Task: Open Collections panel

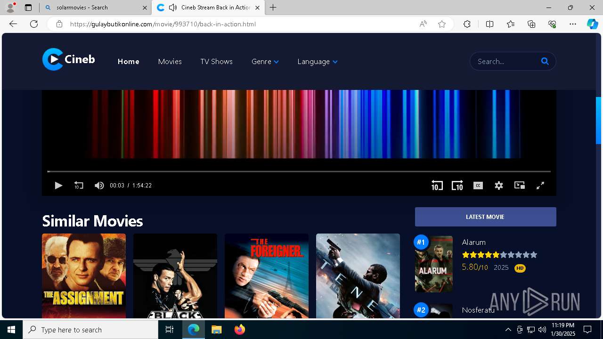Action: pos(531,24)
